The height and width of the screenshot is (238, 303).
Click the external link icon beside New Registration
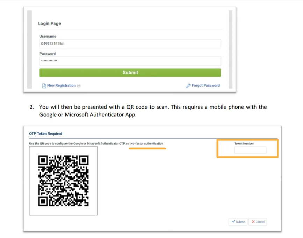(79, 86)
